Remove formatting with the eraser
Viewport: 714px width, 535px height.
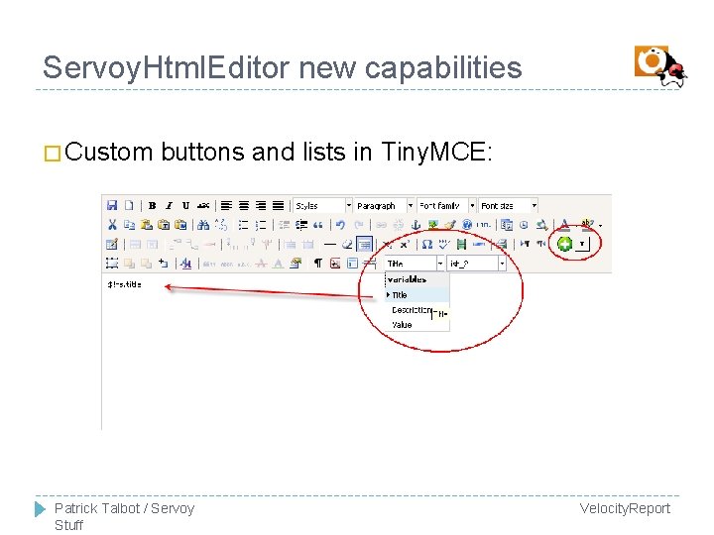tap(347, 245)
